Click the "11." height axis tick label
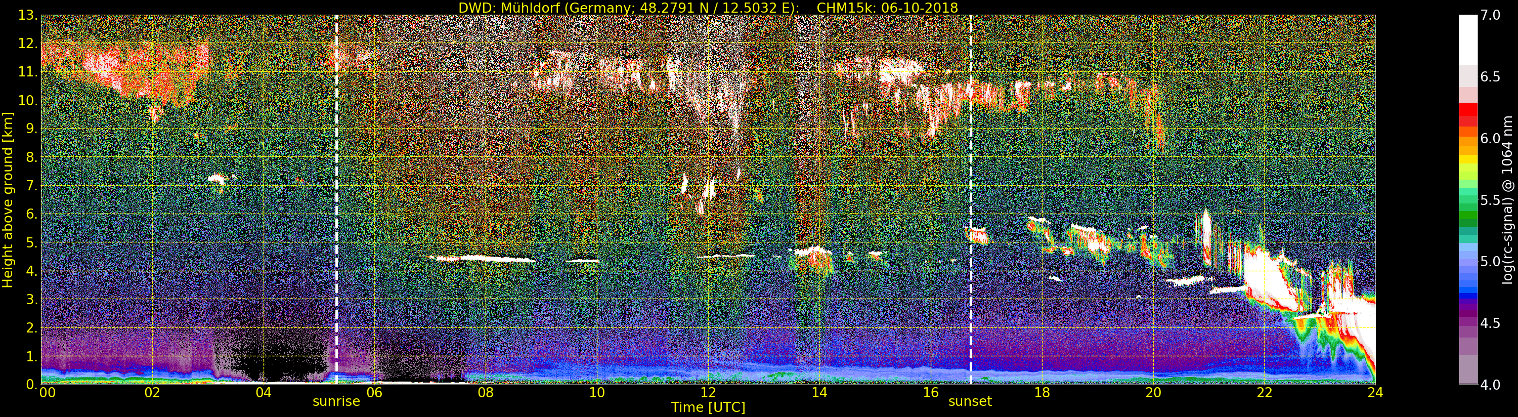1518x417 pixels. coord(28,72)
